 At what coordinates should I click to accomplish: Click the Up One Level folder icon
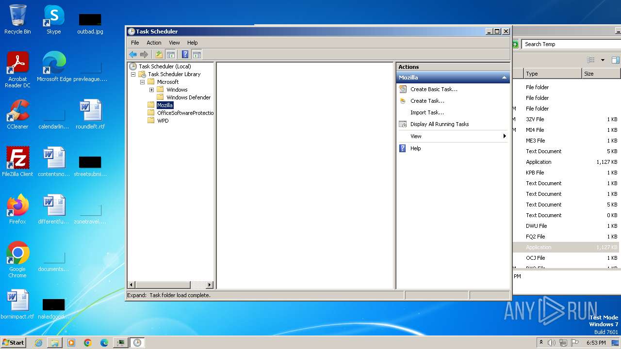pyautogui.click(x=159, y=54)
